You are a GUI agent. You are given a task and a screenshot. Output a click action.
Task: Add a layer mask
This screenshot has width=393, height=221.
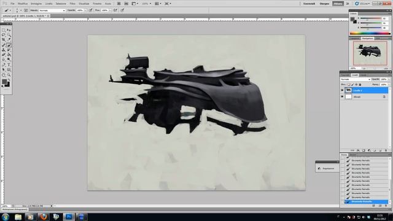[x=364, y=150]
